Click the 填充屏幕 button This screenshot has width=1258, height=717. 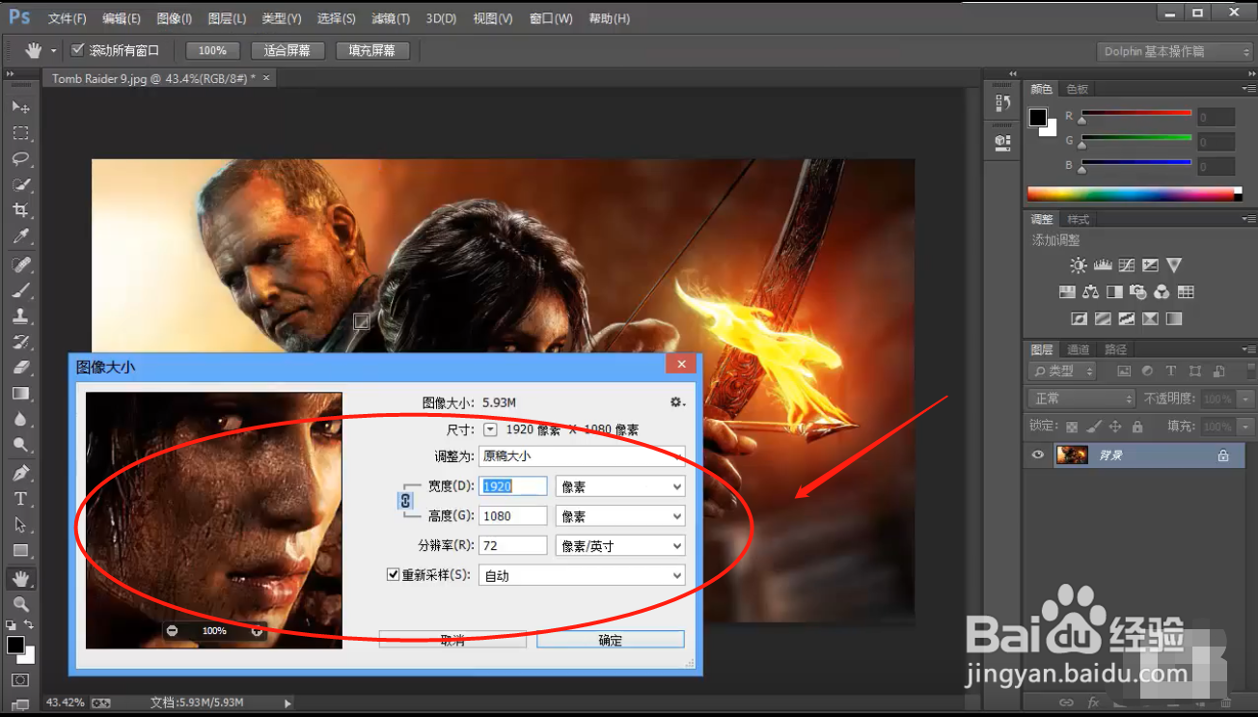372,50
